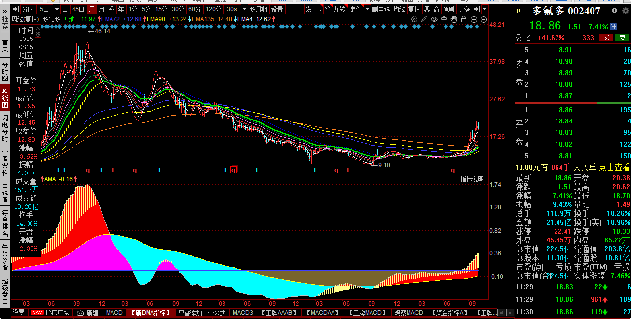Zoom in the chart with plus icon
Image resolution: width=631 pixels, height=319 pixels.
[474, 19]
